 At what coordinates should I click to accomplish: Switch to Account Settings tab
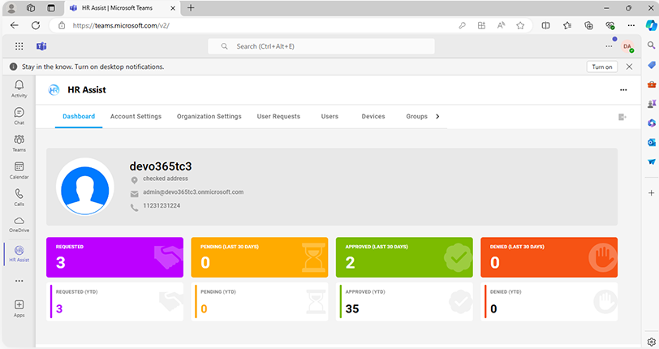coord(136,116)
